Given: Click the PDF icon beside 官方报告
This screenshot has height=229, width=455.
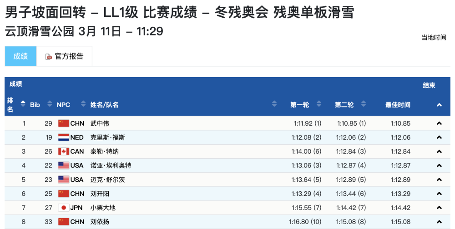Looking at the screenshot, I should point(49,57).
